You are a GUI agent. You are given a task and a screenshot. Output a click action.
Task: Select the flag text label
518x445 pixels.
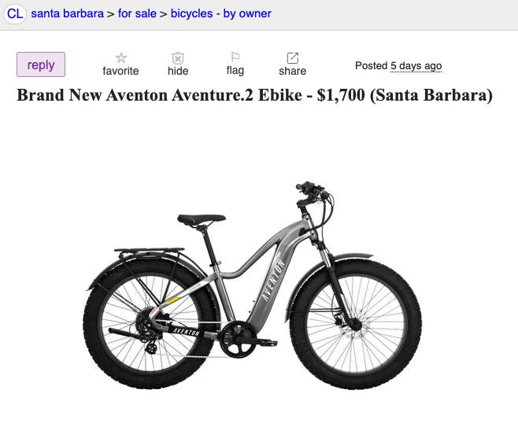(235, 71)
